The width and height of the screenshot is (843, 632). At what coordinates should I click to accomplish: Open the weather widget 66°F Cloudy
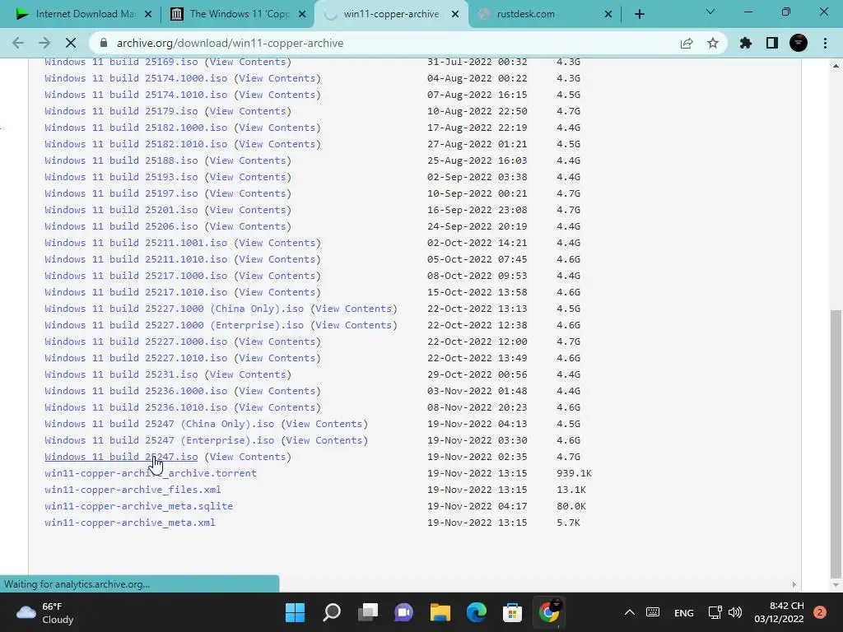point(46,612)
